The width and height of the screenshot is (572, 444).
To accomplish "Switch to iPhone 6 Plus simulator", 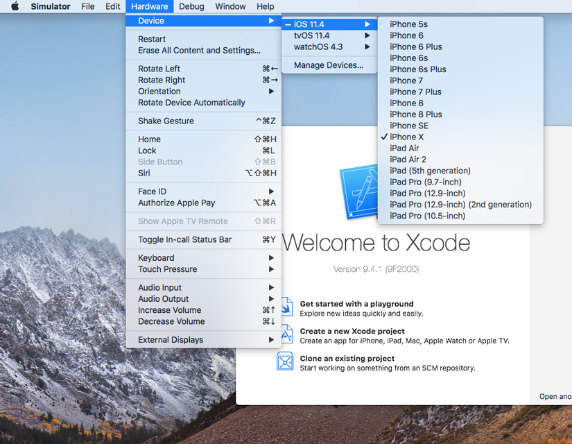I will (x=460, y=47).
